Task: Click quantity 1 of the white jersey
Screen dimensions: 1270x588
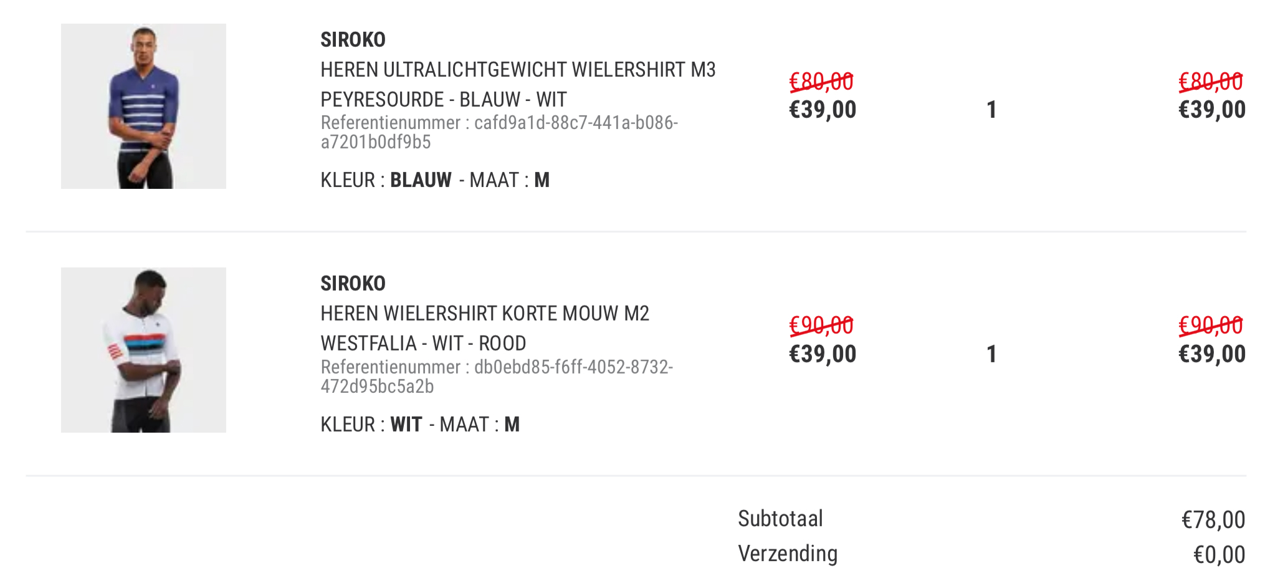Action: 991,355
